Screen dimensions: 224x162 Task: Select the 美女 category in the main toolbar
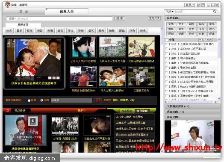click(x=71, y=31)
